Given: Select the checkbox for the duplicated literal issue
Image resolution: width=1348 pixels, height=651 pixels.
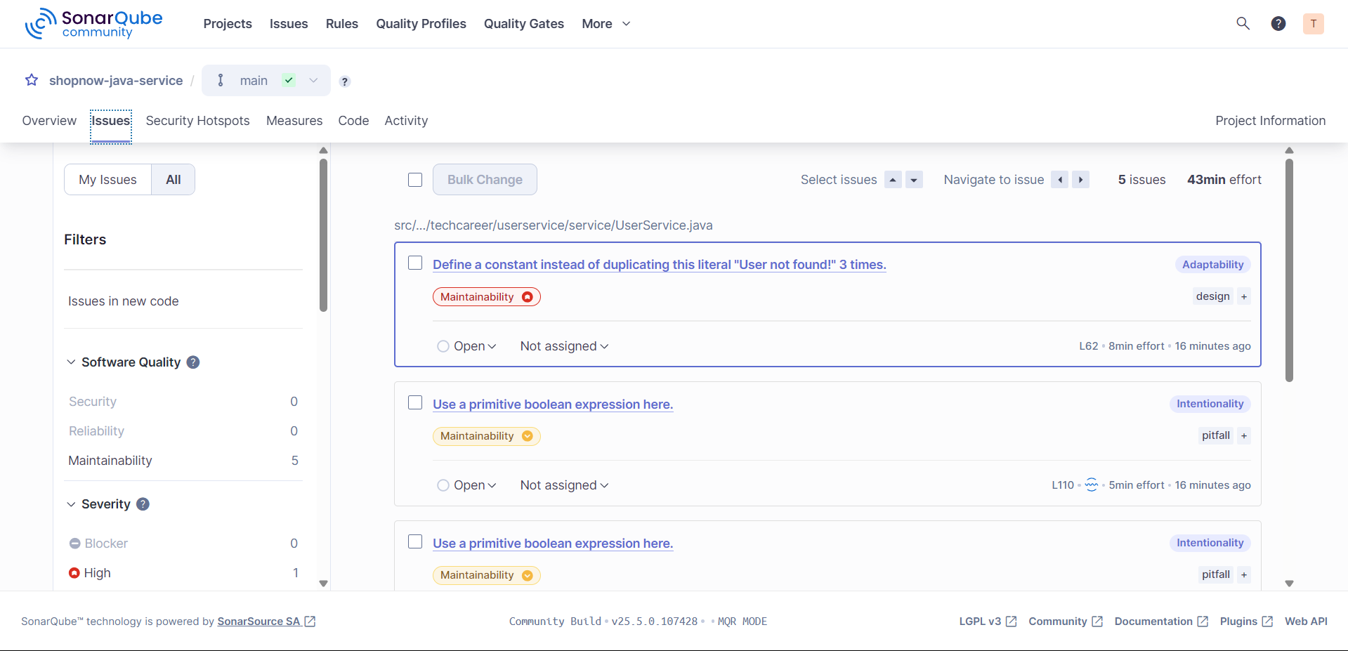Looking at the screenshot, I should point(414,262).
